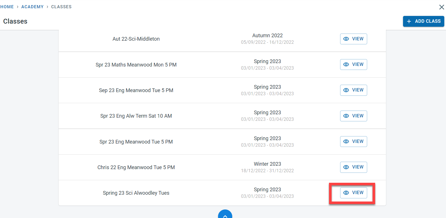Select the Spring 23 Sci Alwoodley Tues name

[x=136, y=193]
